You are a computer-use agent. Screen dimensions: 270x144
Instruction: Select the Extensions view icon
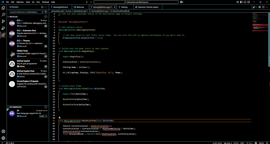[3, 35]
